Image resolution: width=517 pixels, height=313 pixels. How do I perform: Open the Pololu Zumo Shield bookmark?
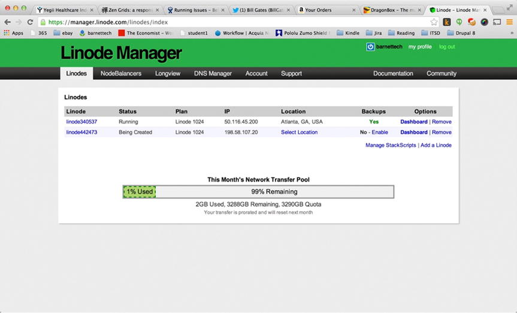tap(303, 33)
